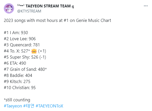Click the TAEYEON STREAM TEAM profile avatar

[9, 8]
